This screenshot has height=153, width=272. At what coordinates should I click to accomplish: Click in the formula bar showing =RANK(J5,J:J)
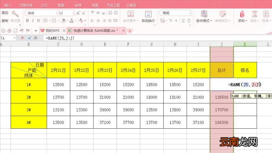pyautogui.click(x=157, y=38)
